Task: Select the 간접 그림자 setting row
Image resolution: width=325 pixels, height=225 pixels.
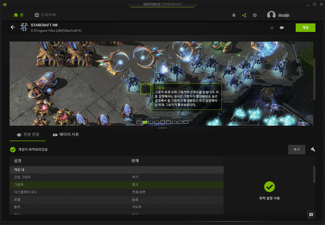Action: pos(117,177)
